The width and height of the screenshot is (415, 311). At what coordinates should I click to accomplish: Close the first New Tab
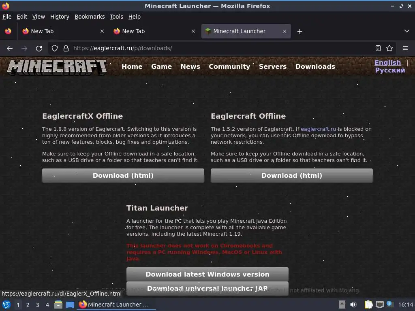click(x=102, y=31)
